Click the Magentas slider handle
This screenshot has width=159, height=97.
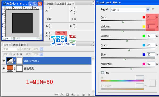(x=131, y=68)
